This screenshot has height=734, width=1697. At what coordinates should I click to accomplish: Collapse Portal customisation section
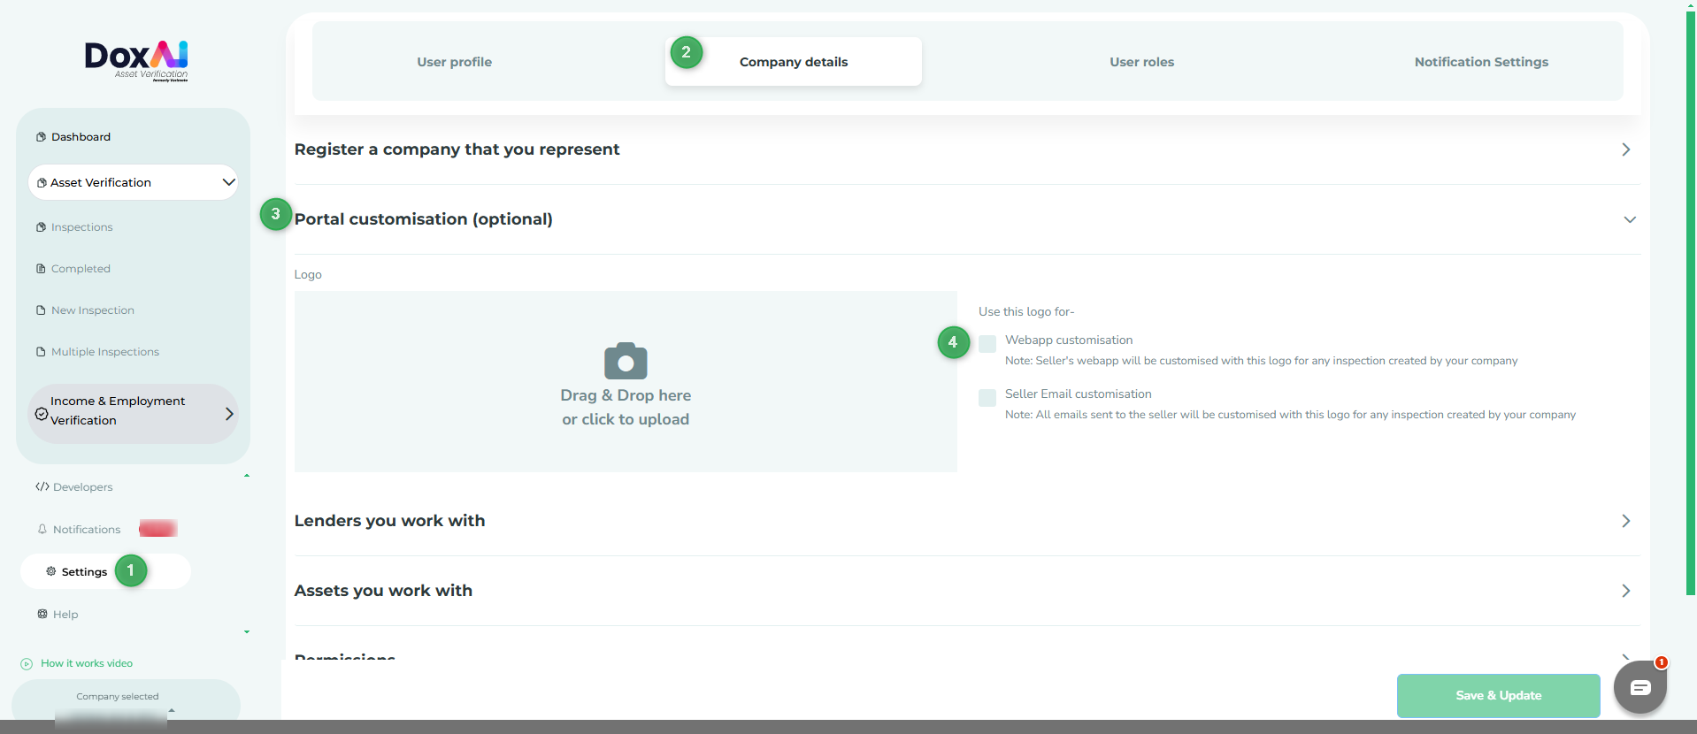pos(1629,219)
